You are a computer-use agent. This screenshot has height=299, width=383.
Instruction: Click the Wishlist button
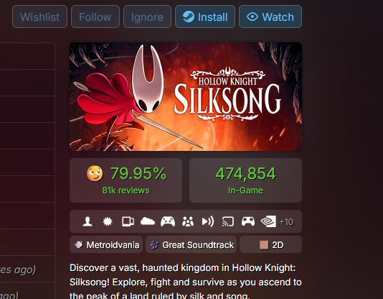[x=40, y=17]
